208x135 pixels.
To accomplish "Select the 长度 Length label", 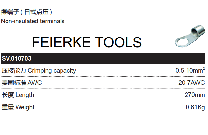I will coord(18,95).
